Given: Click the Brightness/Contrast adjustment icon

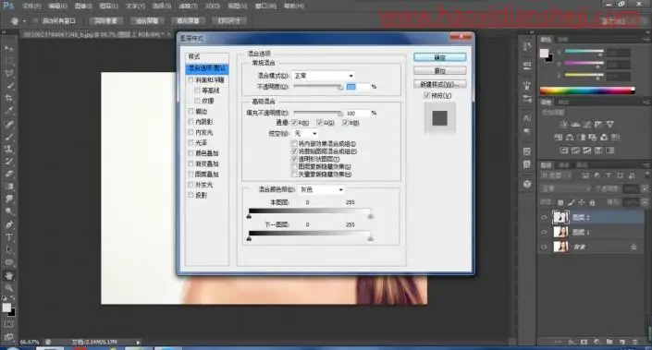Looking at the screenshot, I should (x=564, y=124).
